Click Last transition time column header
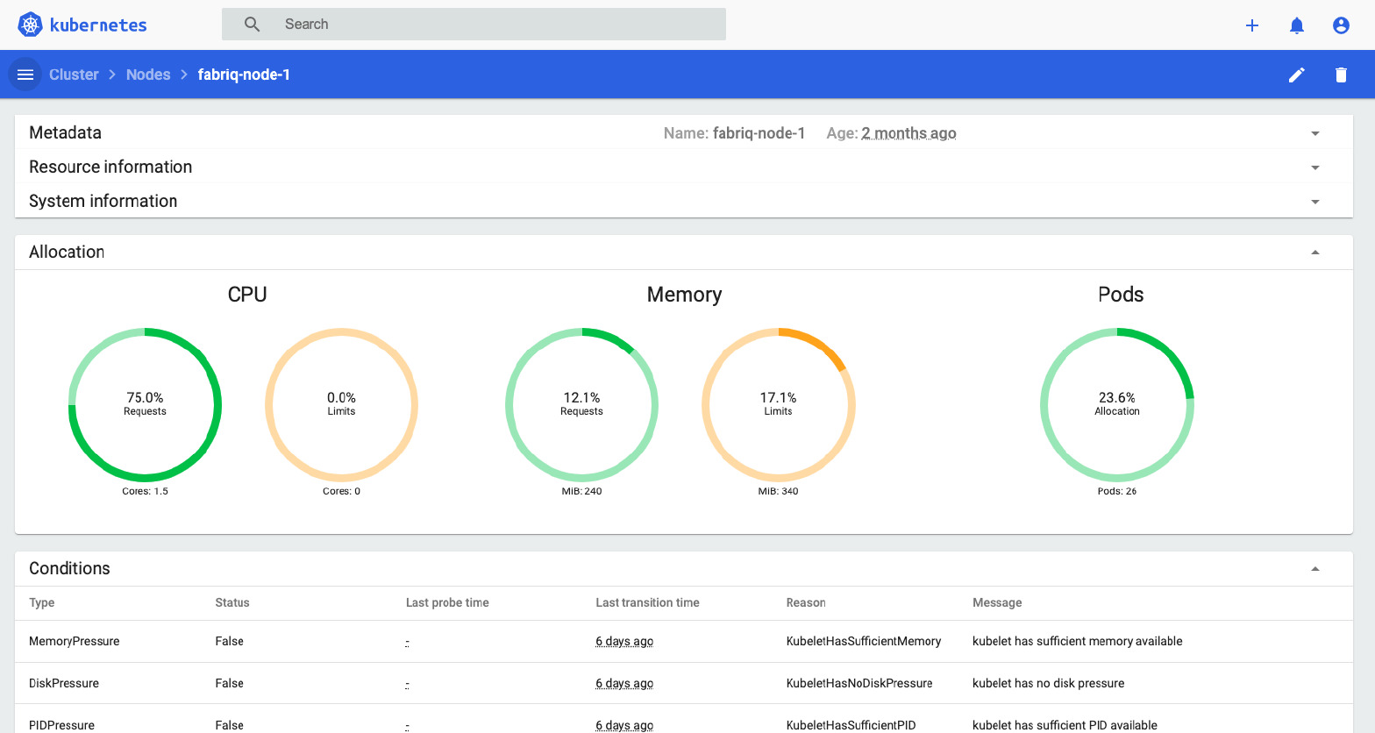The image size is (1375, 733). (647, 602)
